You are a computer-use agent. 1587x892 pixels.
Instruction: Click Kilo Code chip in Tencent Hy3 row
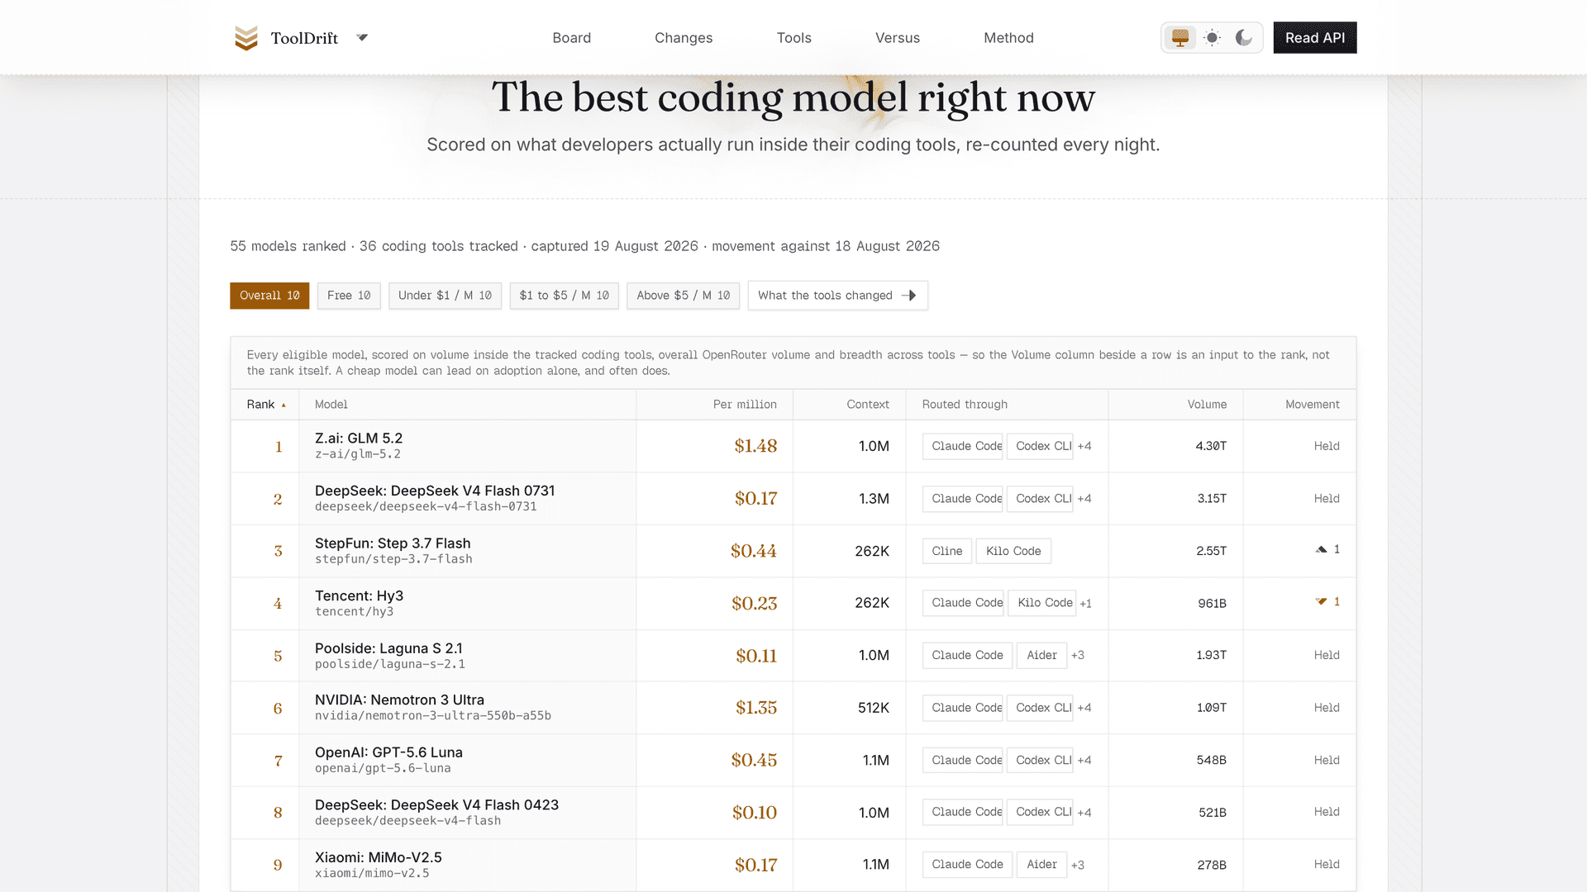[x=1042, y=603]
